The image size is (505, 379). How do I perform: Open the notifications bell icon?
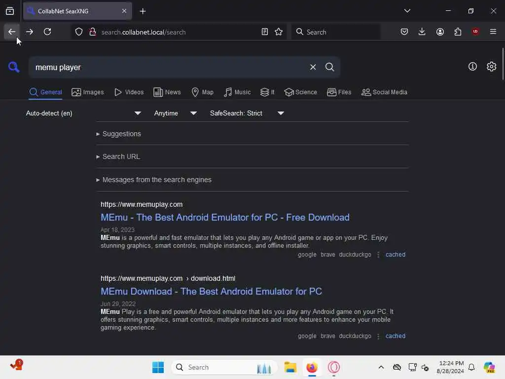click(471, 367)
